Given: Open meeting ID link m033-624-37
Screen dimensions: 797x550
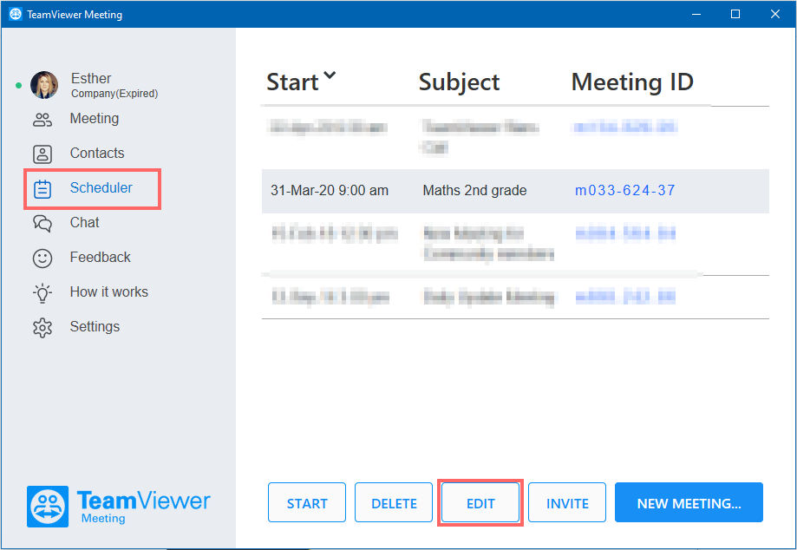Looking at the screenshot, I should tap(624, 191).
